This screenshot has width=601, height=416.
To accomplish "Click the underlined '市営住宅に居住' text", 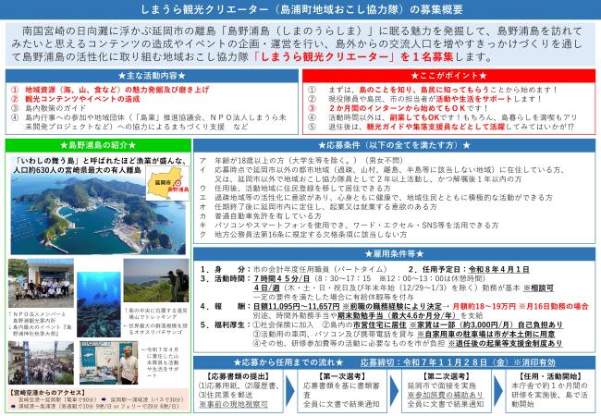I will pyautogui.click(x=379, y=324).
